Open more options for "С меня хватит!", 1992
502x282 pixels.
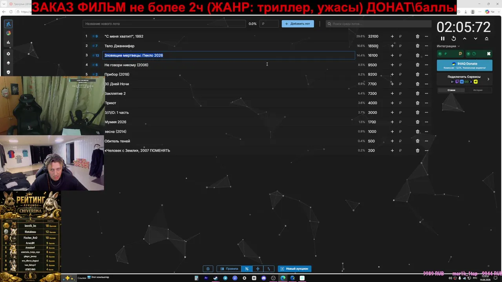426,36
